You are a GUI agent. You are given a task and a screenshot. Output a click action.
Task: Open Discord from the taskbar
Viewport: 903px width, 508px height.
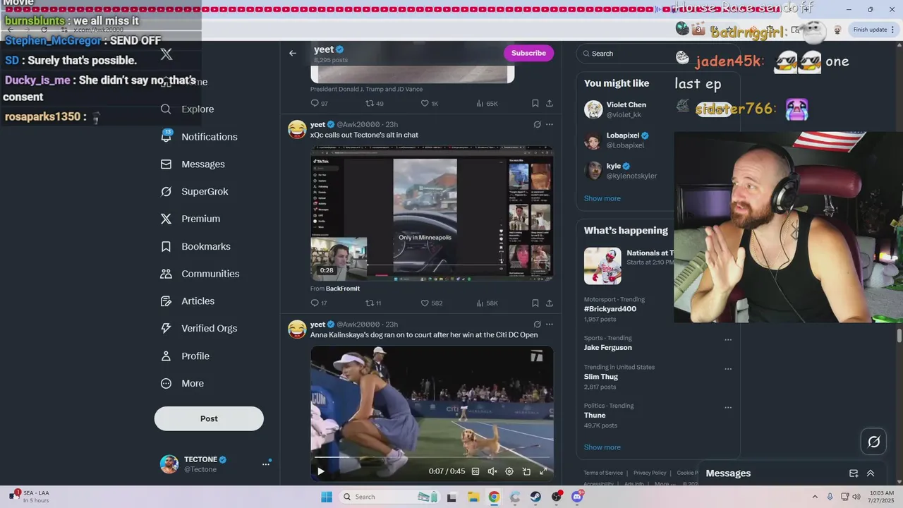tap(578, 497)
